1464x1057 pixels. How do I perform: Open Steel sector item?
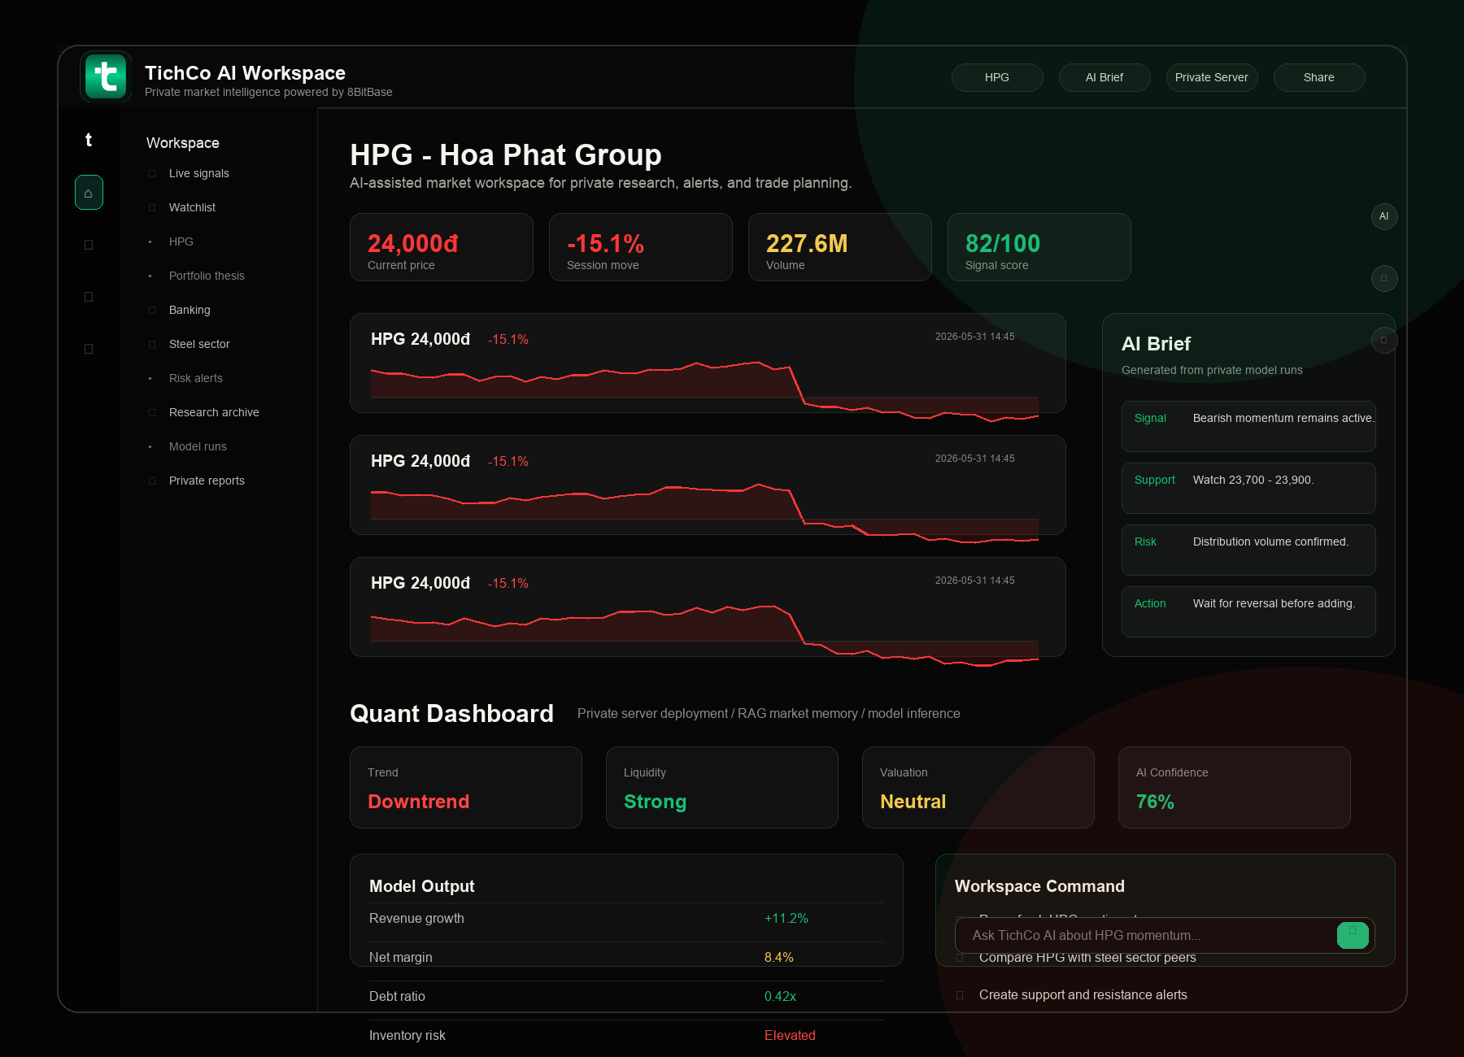coord(199,344)
